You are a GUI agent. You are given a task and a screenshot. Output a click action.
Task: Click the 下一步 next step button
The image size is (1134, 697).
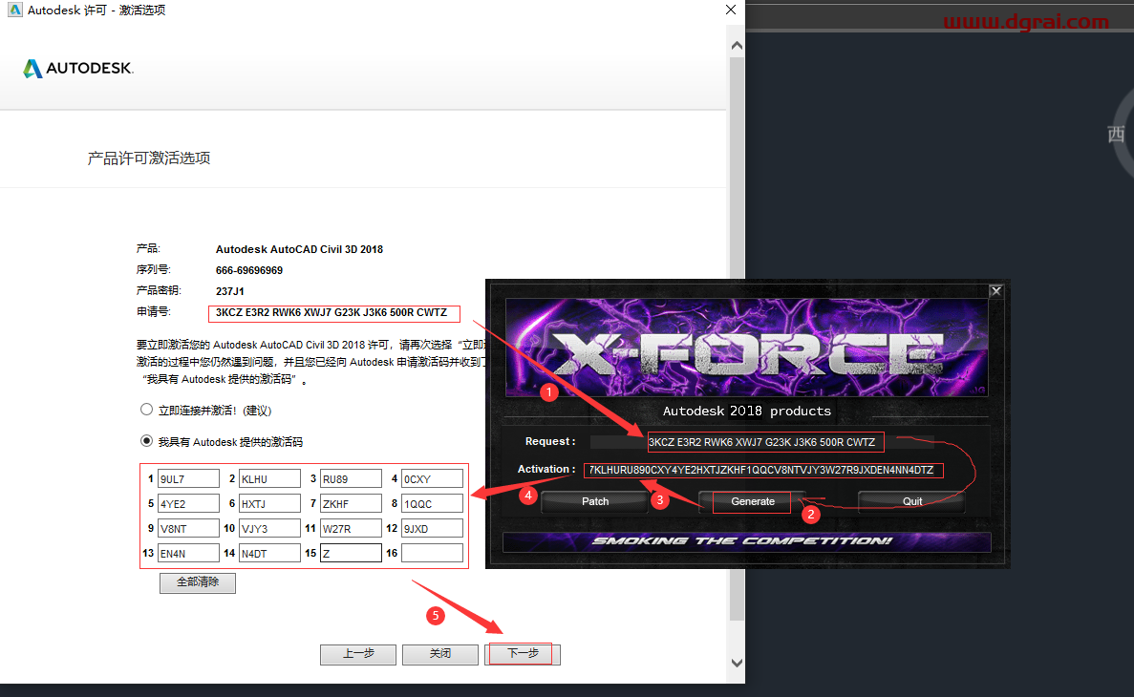coord(523,654)
